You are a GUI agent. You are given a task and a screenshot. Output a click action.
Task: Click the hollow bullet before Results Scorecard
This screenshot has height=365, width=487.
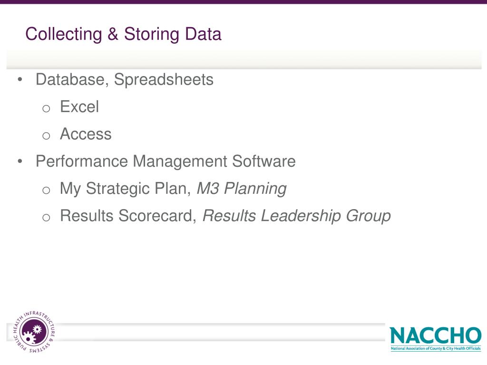point(46,218)
